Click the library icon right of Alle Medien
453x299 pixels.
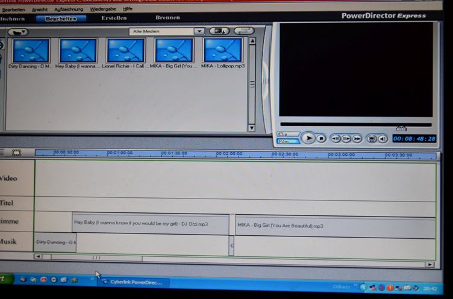(x=219, y=31)
